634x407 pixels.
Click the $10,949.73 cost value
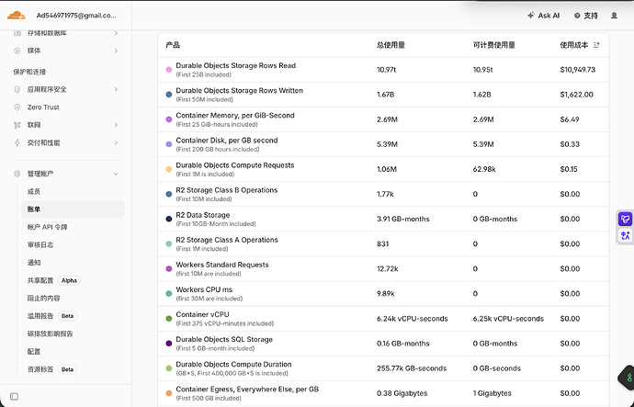pos(578,70)
